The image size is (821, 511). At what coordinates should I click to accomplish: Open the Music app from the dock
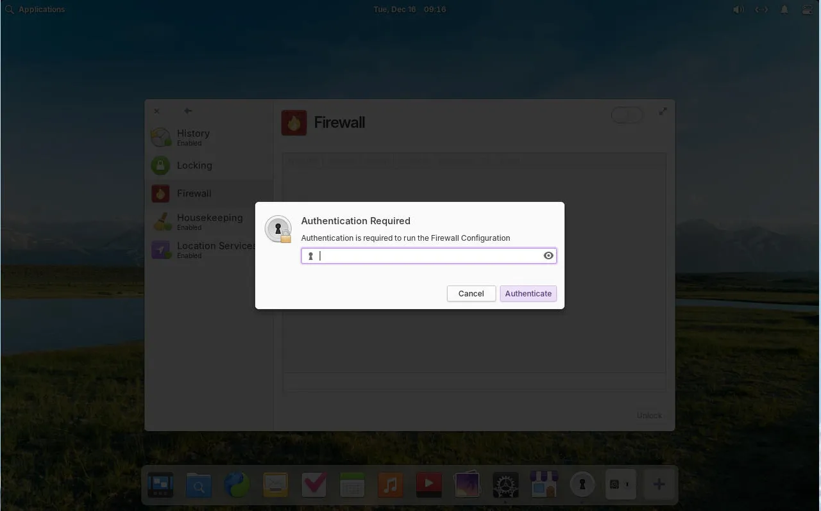coord(390,484)
